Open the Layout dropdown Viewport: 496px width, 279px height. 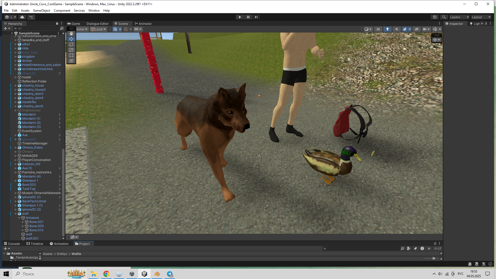point(481,17)
